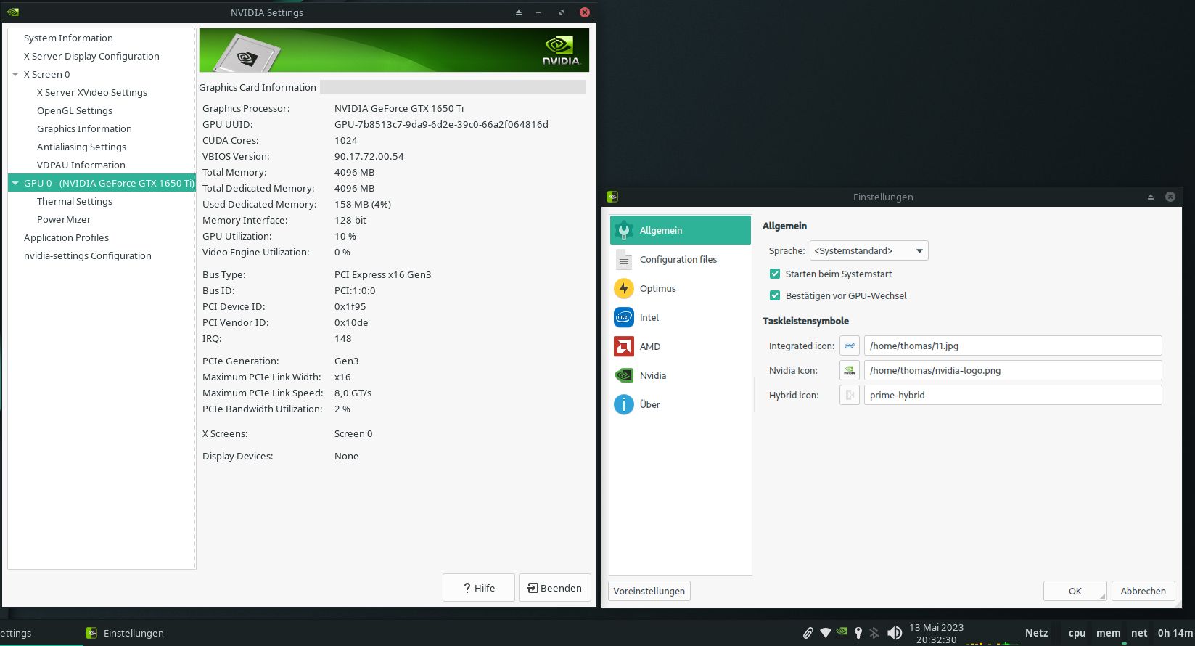
Task: Click the Nvidia Icon path text field
Action: (x=1012, y=371)
